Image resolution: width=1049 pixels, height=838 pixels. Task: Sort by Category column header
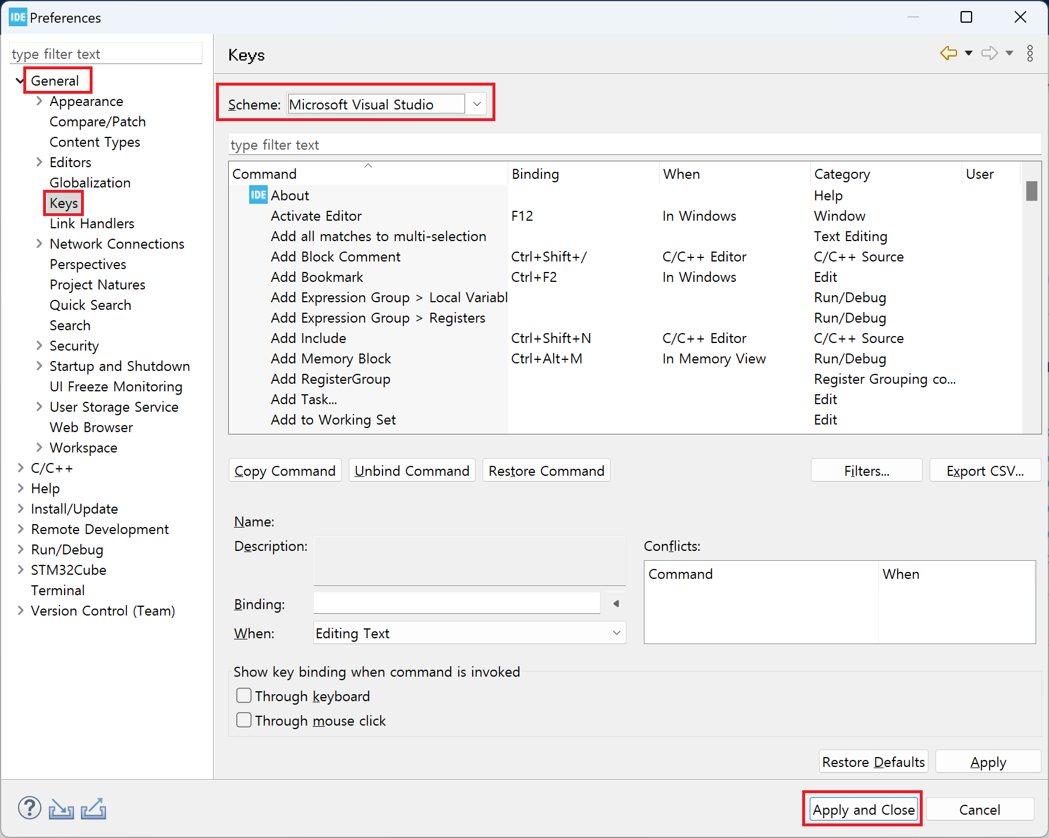(885, 174)
